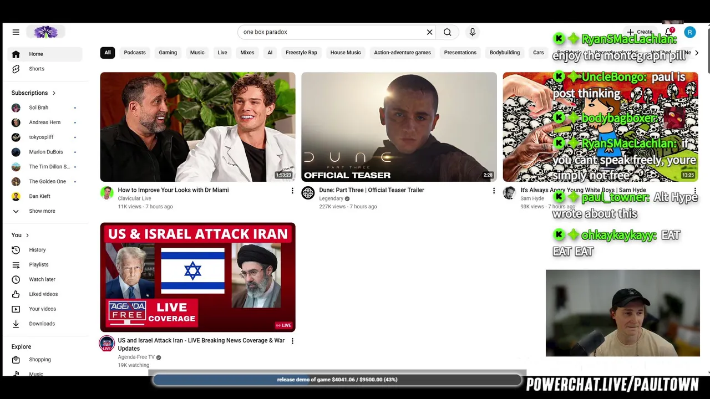Viewport: 710px width, 399px height.
Task: Open Marlon DuBois subscription
Action: [x=46, y=152]
